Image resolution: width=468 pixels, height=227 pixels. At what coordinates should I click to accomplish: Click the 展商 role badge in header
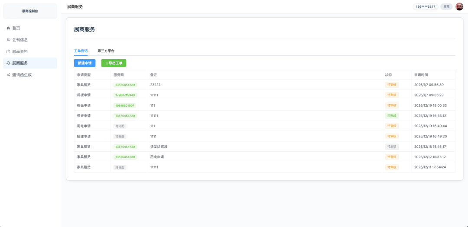446,6
